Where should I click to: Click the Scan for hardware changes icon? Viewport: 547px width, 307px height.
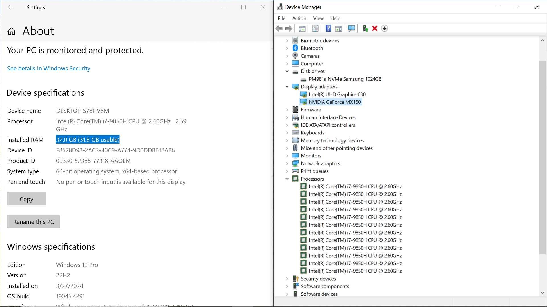[x=351, y=28]
